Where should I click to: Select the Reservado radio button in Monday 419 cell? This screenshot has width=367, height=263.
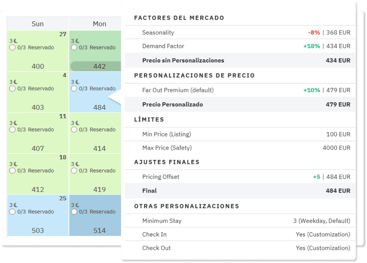(x=74, y=171)
